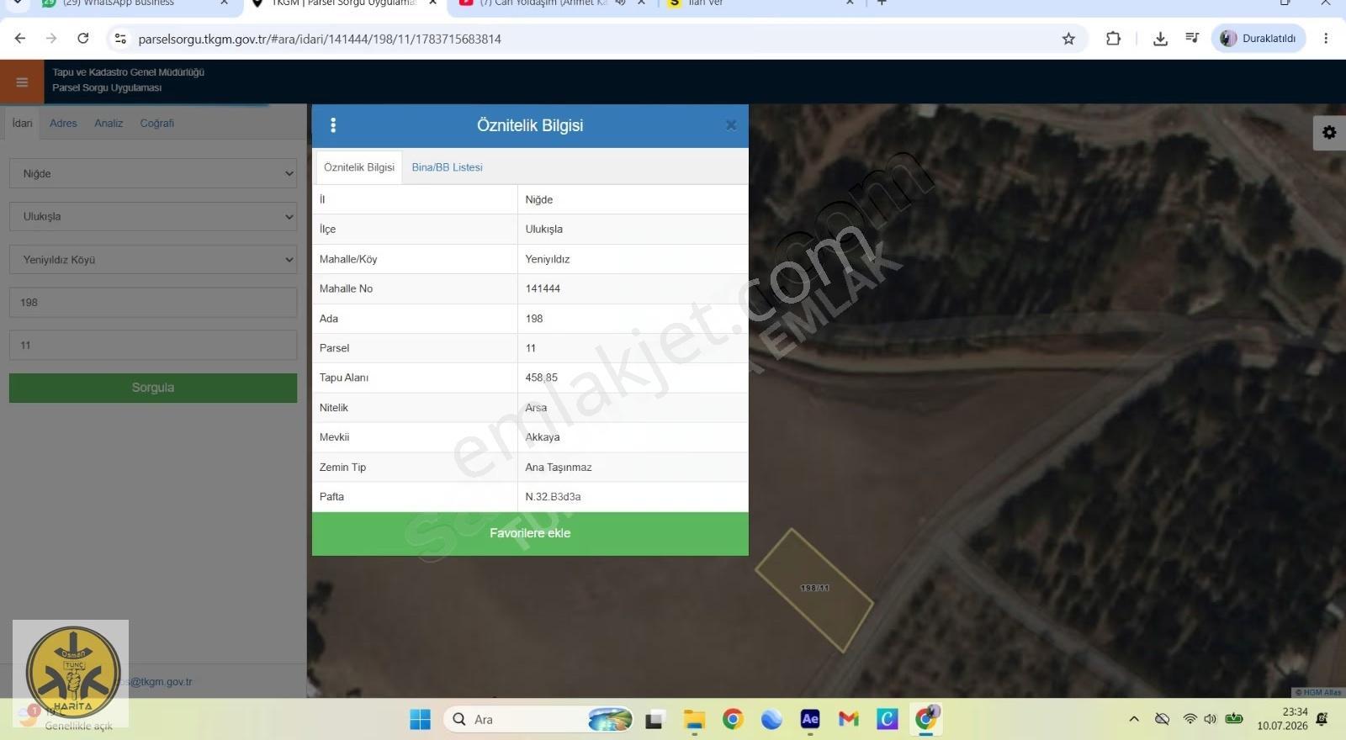The image size is (1346, 740).
Task: Click the Tapu Alanı value 458,85
Action: [x=542, y=378]
